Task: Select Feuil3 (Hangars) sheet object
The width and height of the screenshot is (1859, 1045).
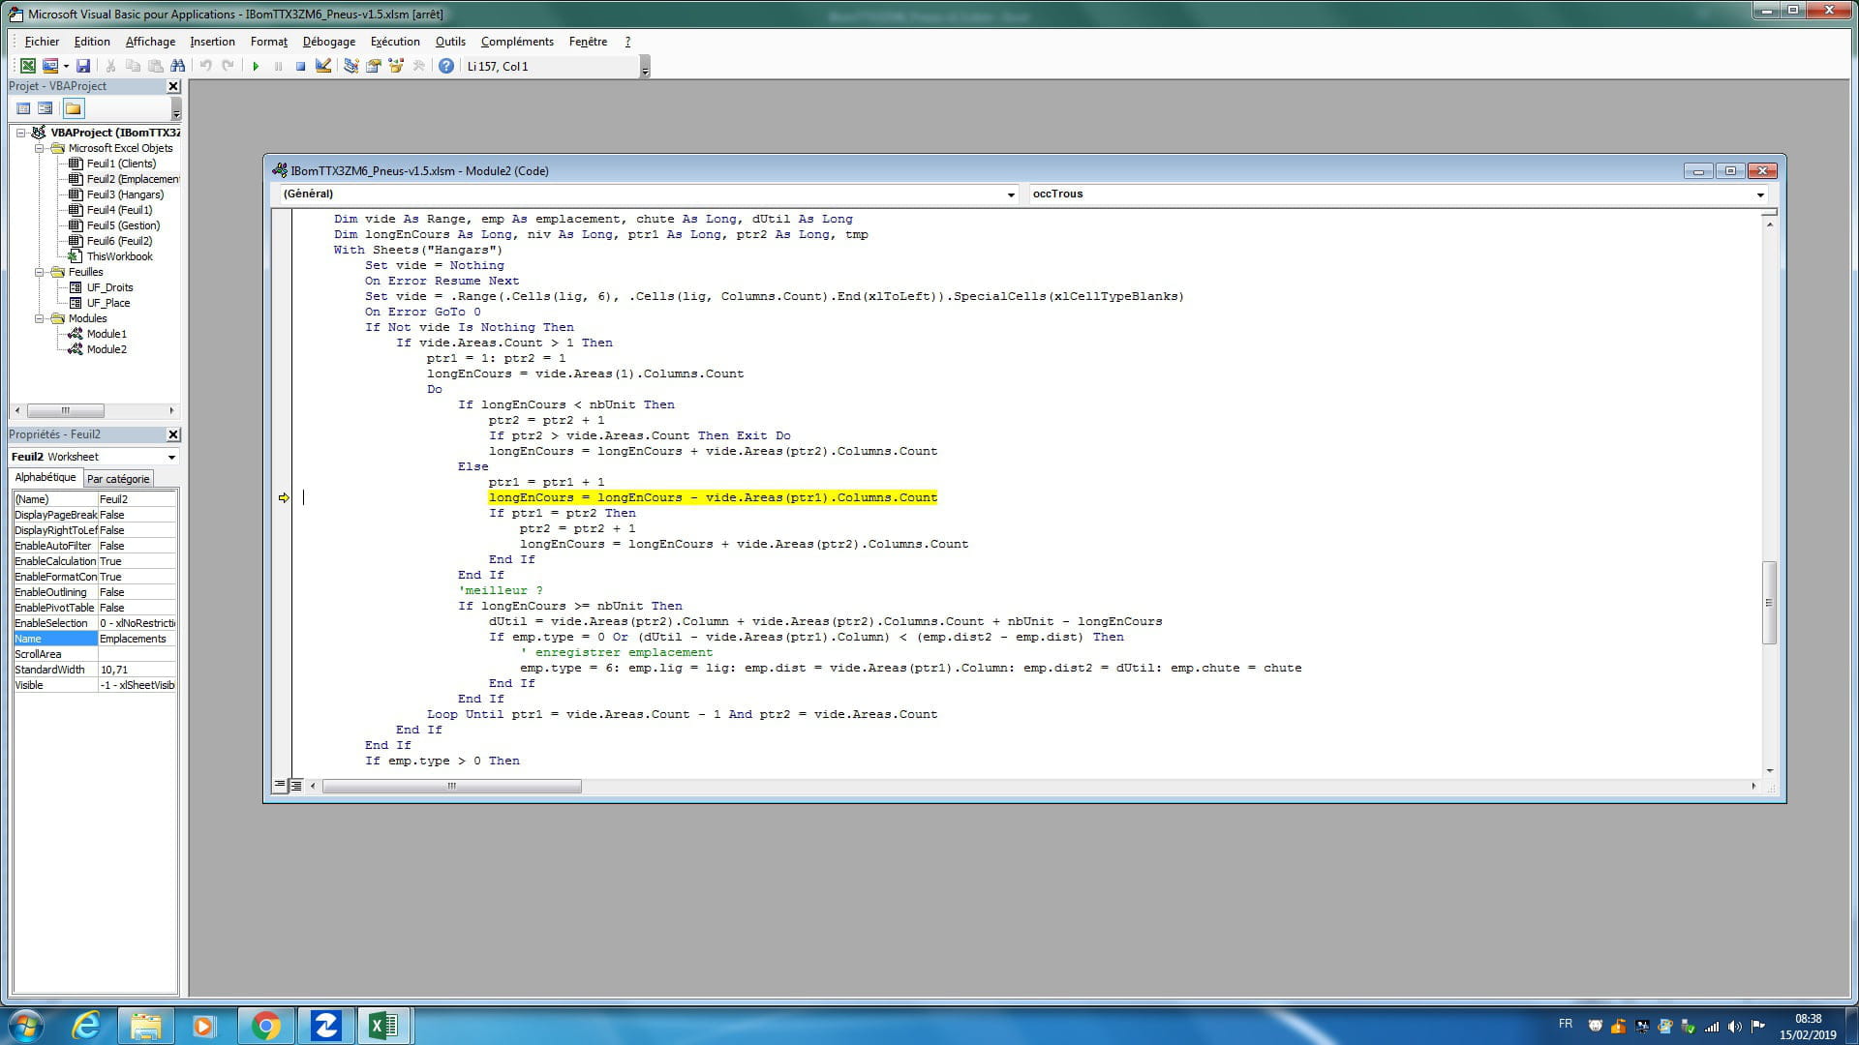Action: (x=125, y=194)
